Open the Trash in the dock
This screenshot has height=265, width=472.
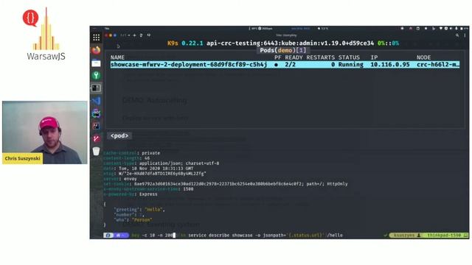pyautogui.click(x=97, y=151)
